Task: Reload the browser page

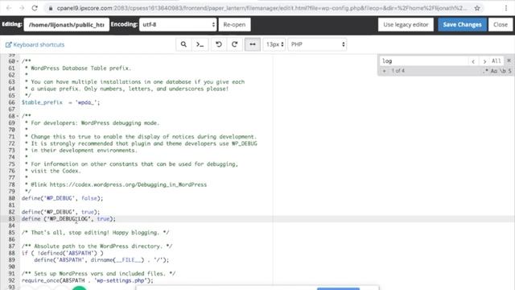Action: tap(35, 8)
